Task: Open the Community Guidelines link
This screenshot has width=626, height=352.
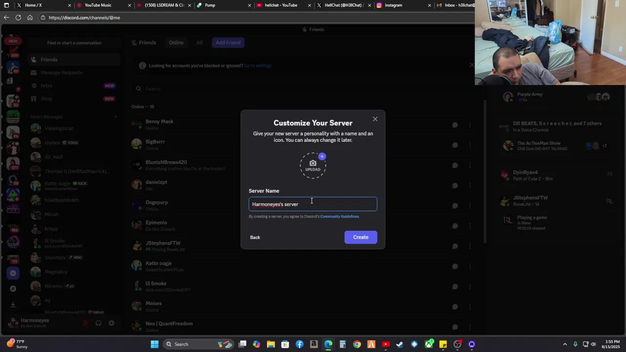Action: (x=339, y=217)
